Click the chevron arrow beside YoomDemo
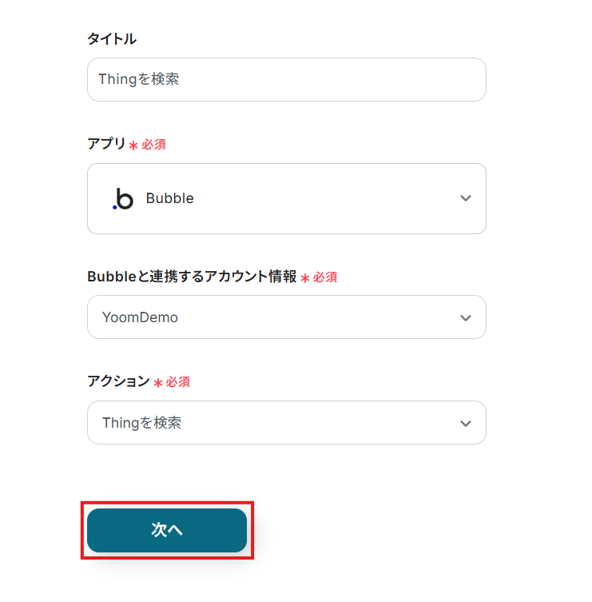592x602 pixels. 466,318
